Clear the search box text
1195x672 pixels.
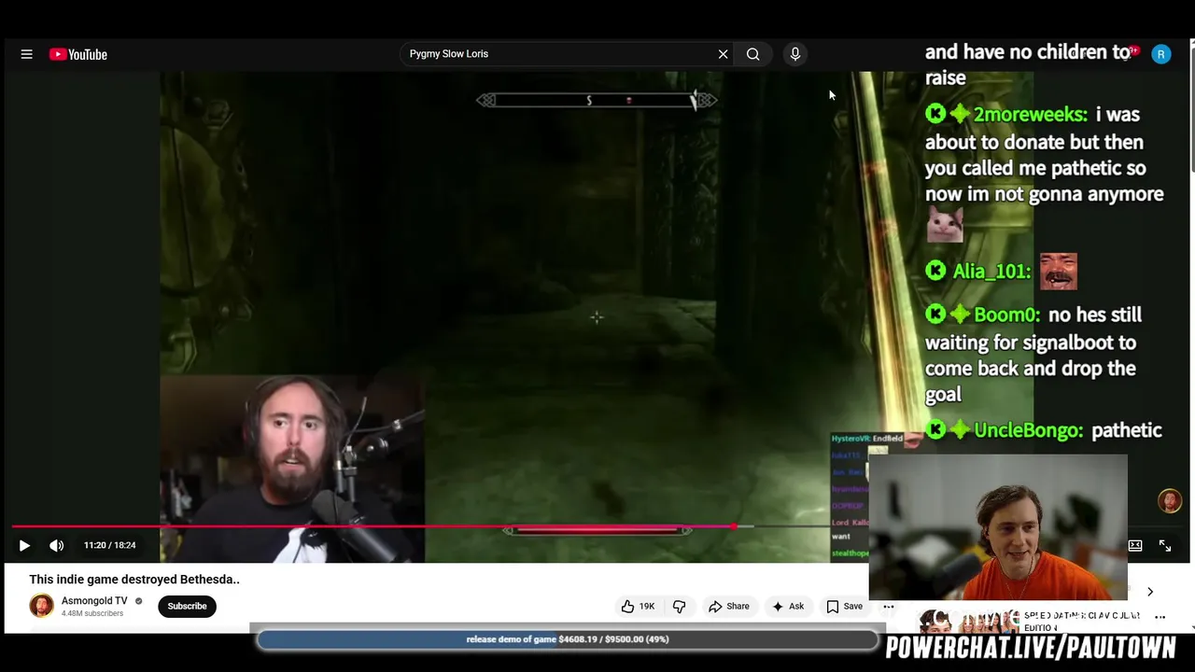(723, 54)
